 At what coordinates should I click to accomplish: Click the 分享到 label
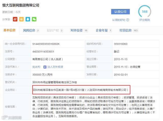point(7,19)
